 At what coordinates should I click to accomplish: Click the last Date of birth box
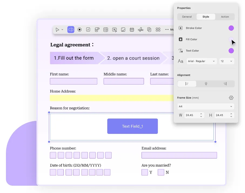pos(107,172)
